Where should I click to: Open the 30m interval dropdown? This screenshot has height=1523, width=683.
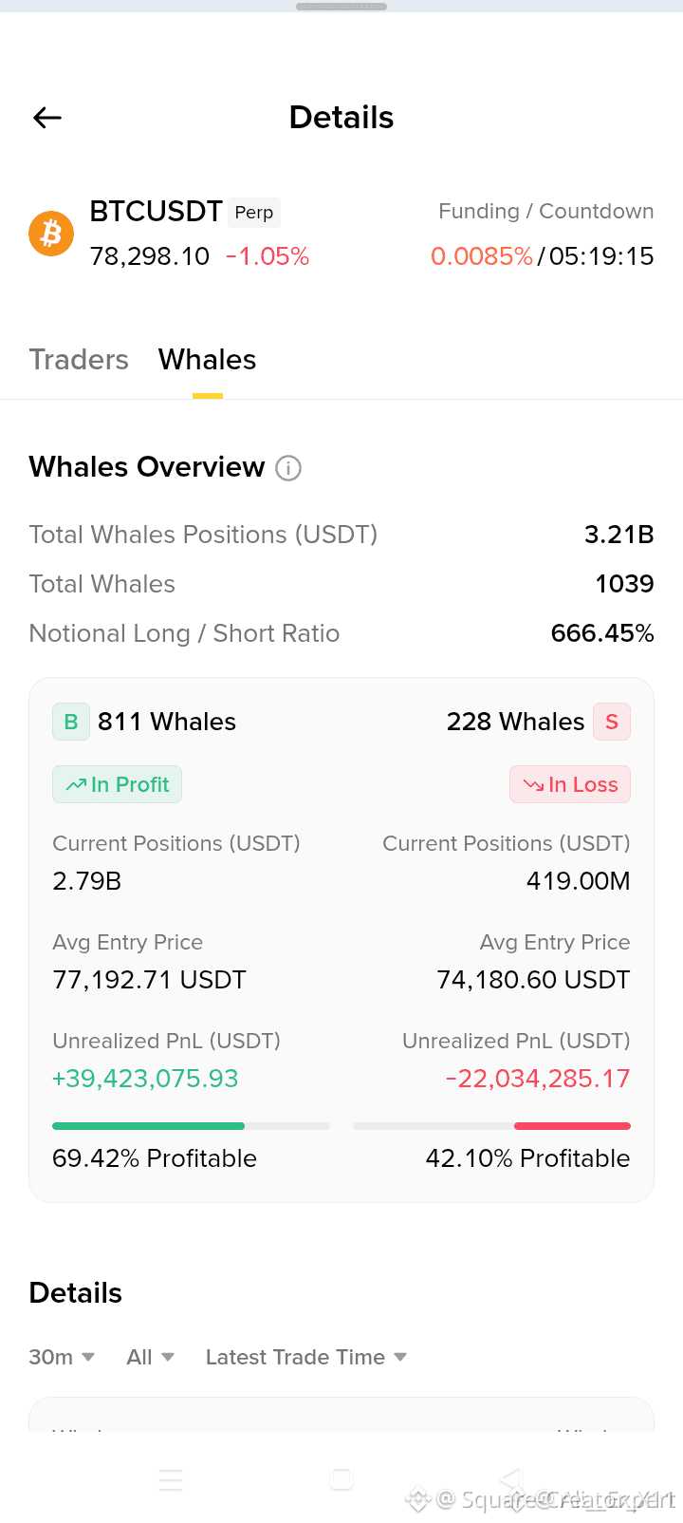(62, 1357)
